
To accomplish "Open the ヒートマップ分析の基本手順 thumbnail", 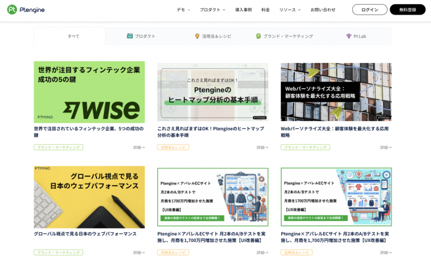I will (213, 92).
